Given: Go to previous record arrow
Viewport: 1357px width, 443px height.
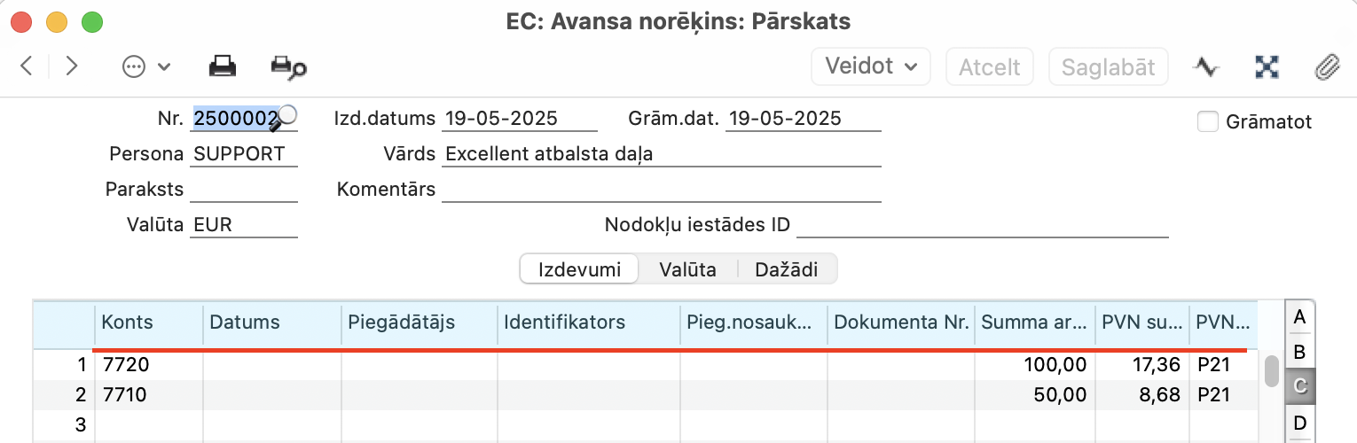Looking at the screenshot, I should 27,66.
